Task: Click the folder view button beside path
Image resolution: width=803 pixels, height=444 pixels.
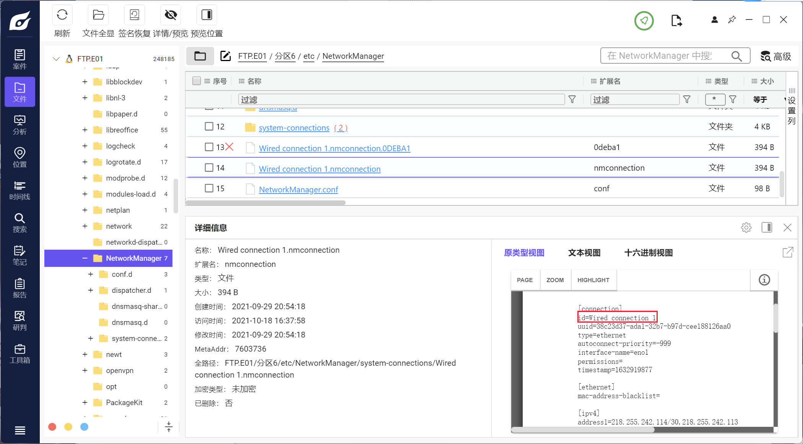Action: click(x=200, y=56)
